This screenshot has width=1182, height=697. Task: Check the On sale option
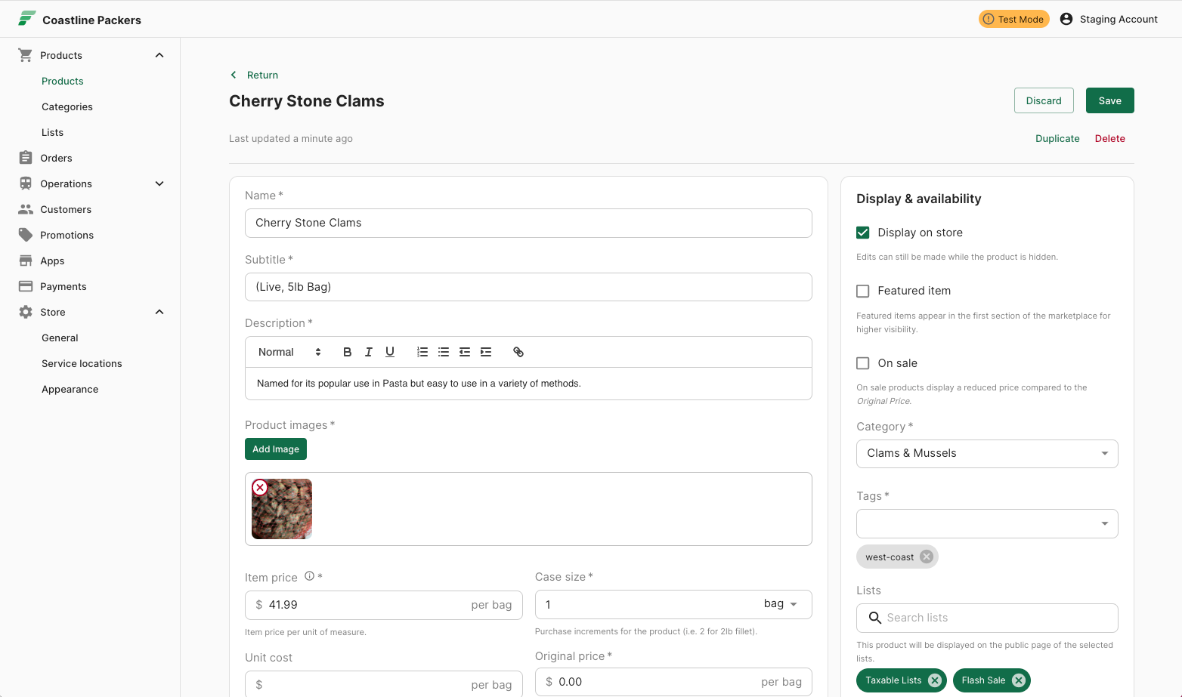pyautogui.click(x=862, y=363)
